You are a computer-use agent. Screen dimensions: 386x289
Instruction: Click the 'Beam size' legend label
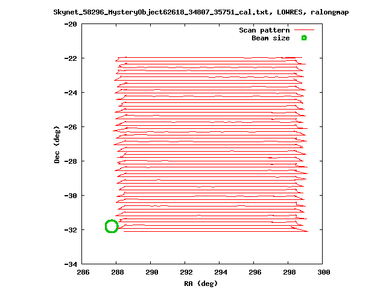click(271, 38)
